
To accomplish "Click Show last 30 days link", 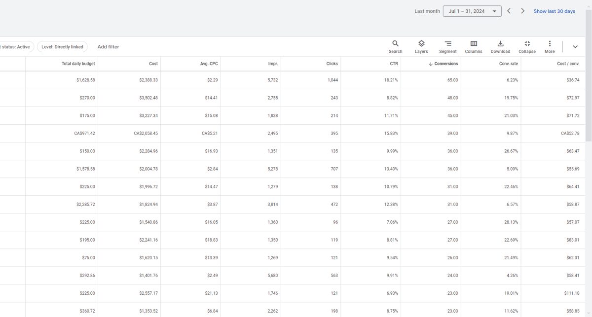I will [554, 11].
